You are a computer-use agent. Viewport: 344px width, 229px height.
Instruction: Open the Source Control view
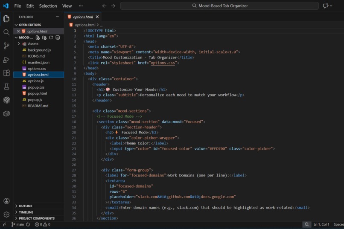click(6, 46)
